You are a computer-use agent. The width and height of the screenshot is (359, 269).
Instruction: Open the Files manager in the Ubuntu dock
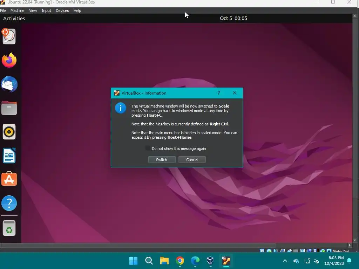[9, 108]
